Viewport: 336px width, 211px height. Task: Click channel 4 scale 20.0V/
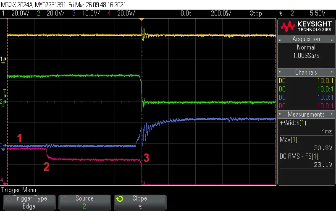126,13
